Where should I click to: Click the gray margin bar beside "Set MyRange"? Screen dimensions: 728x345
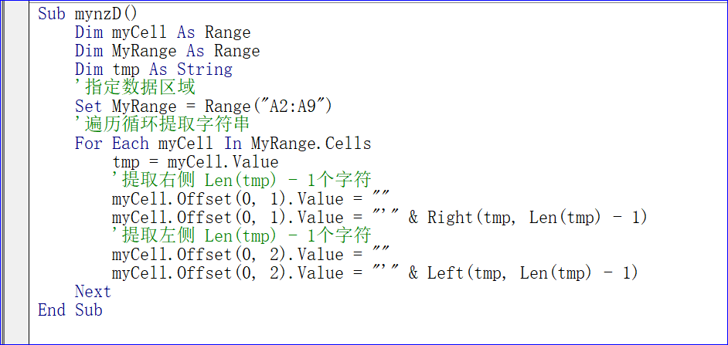[15, 107]
